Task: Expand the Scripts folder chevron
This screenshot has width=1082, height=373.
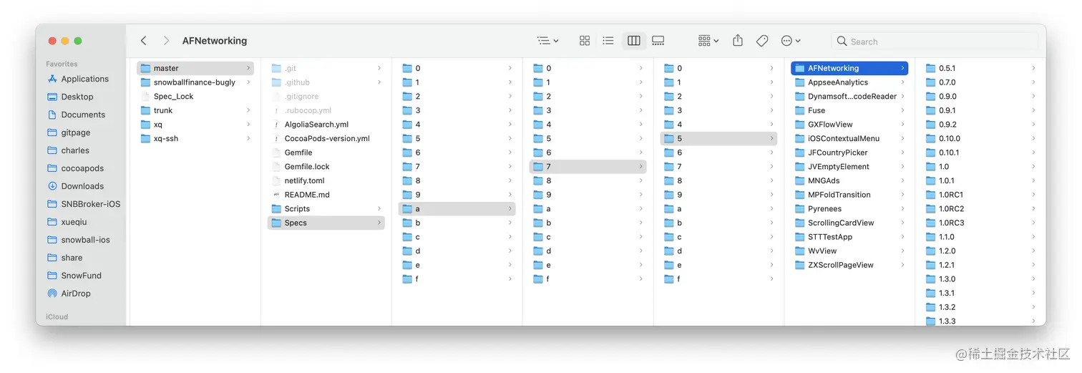Action: (379, 208)
